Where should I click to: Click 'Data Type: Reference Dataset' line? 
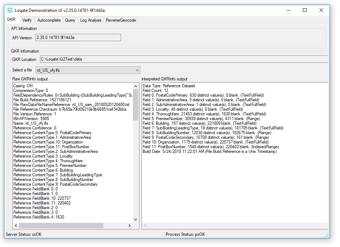pyautogui.click(x=169, y=86)
